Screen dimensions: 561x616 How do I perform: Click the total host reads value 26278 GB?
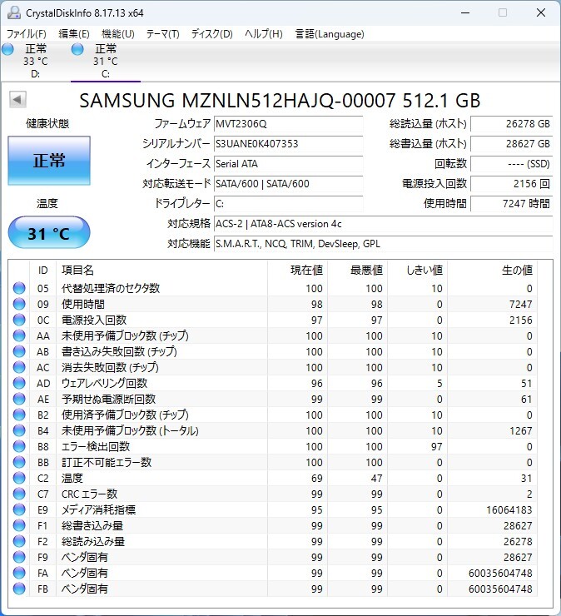pos(512,124)
